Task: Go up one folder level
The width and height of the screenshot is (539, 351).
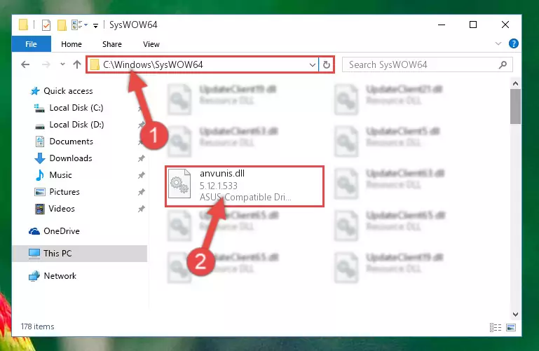Action: pos(77,64)
